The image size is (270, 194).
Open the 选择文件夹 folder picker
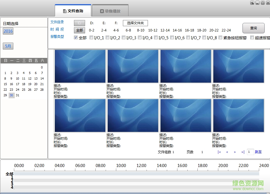click(136, 23)
